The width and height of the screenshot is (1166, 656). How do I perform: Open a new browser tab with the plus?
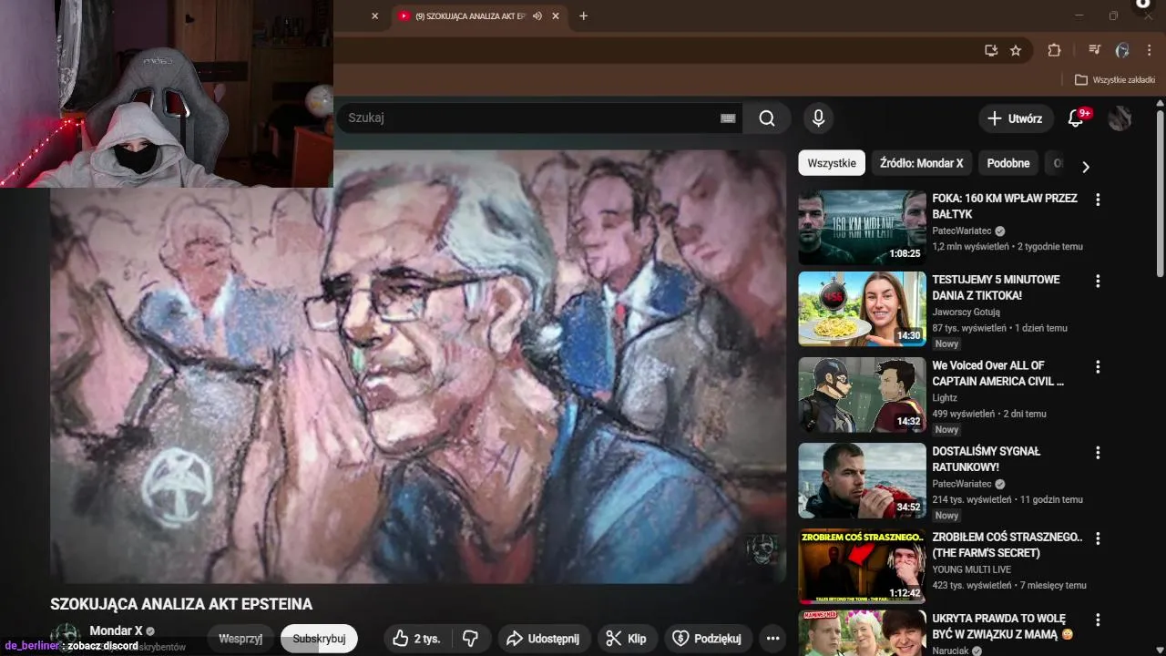pos(584,15)
